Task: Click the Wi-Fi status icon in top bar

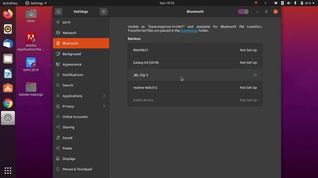Action: coord(276,3)
